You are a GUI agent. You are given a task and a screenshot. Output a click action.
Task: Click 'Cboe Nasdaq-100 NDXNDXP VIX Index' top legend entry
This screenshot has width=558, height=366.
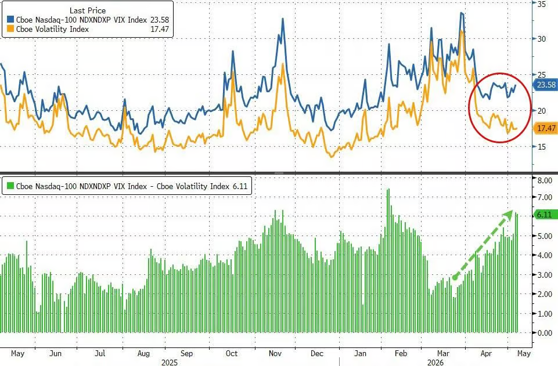pos(81,20)
